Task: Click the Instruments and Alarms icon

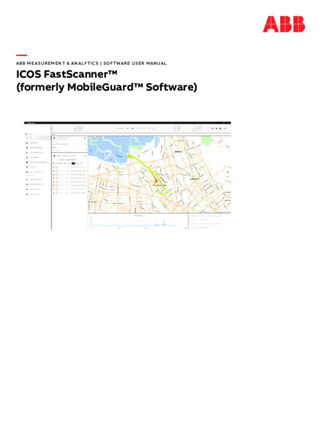Action: (27, 162)
